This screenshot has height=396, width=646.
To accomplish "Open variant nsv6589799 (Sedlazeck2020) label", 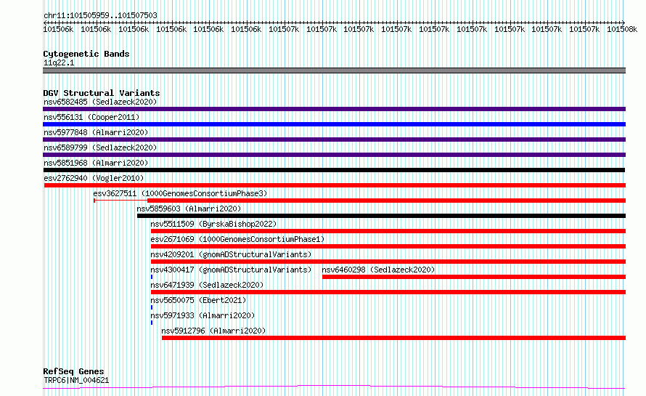I will point(100,148).
